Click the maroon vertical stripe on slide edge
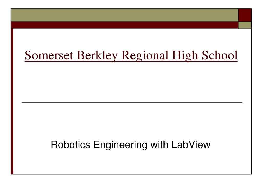Viewport: 262px width, 196px height. point(12,101)
